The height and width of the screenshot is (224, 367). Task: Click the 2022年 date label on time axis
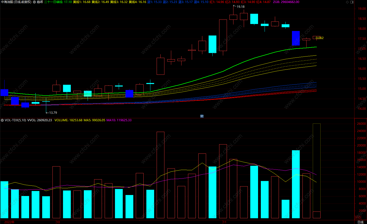click(10, 222)
